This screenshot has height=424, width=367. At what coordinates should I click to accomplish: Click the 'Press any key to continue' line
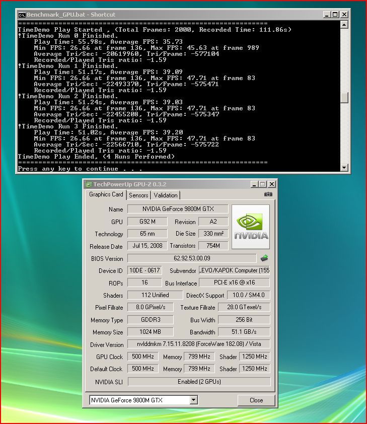pyautogui.click(x=80, y=169)
